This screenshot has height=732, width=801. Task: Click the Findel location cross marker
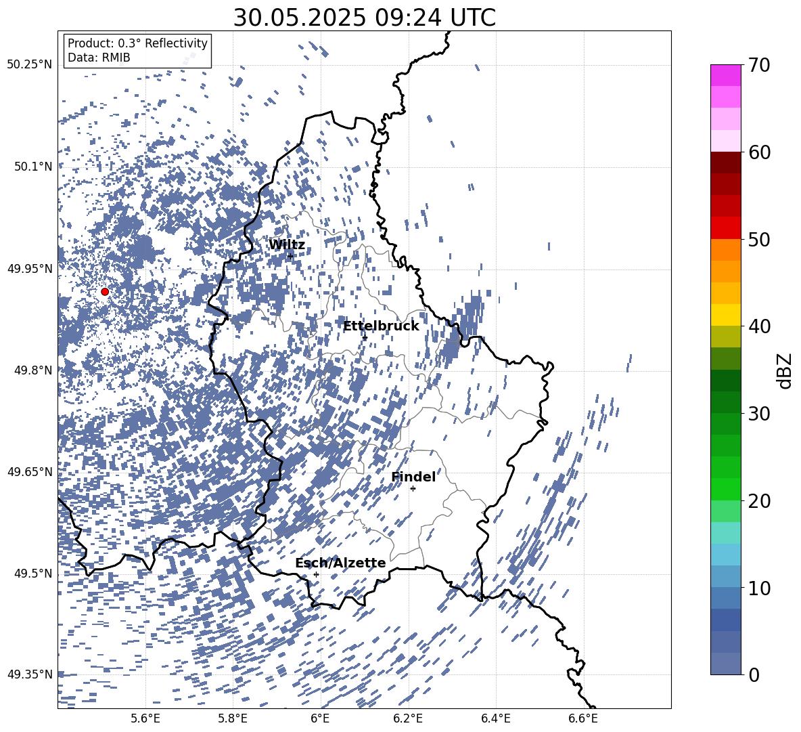click(x=413, y=489)
